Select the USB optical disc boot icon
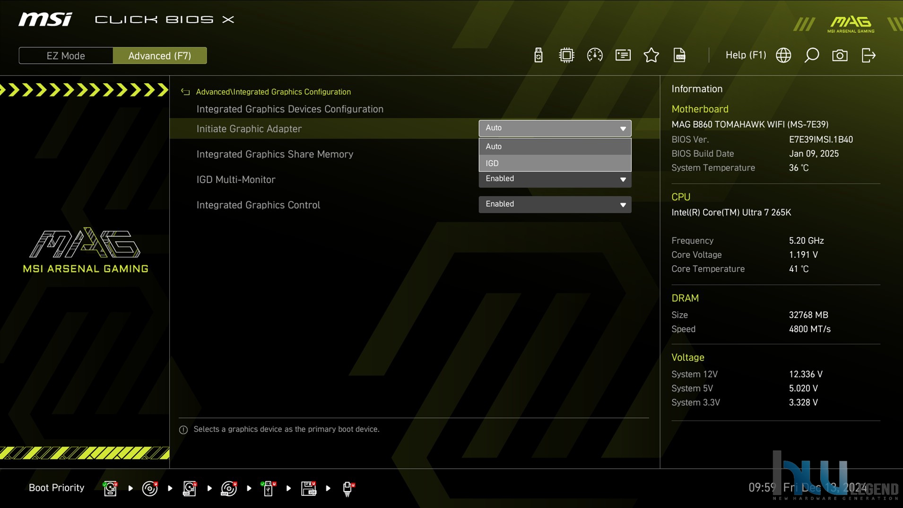903x508 pixels. [229, 488]
